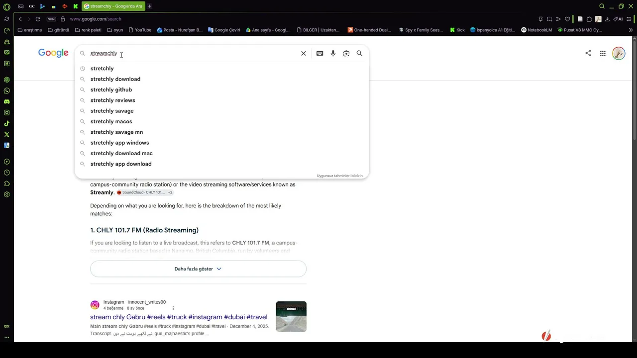Focus the browser address bar URL

96,19
